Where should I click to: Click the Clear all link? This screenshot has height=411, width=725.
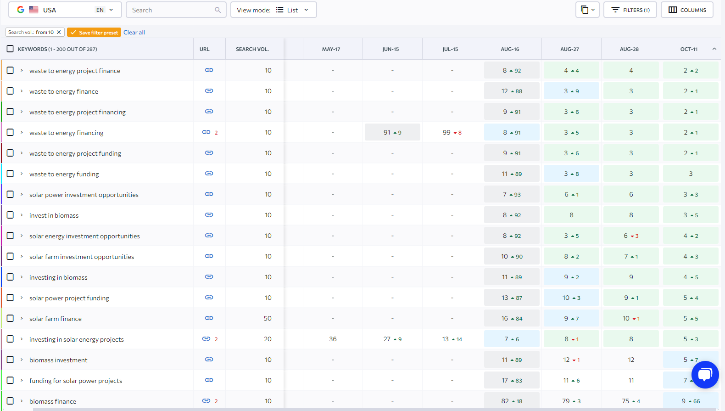click(x=134, y=32)
